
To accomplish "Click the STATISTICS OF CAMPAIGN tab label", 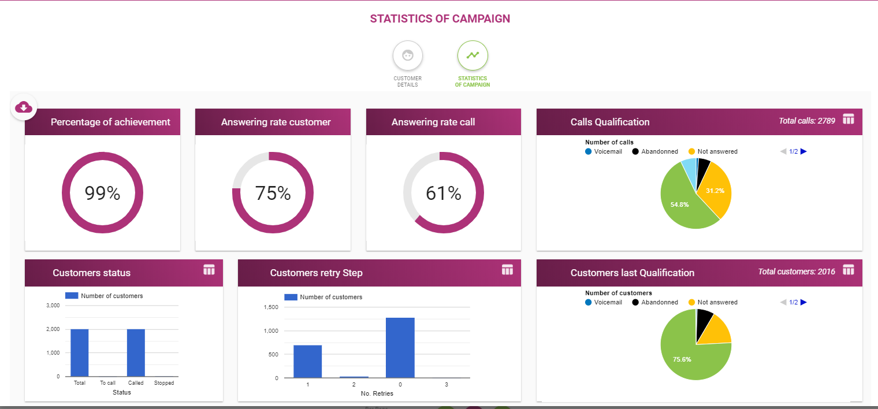I will point(473,81).
